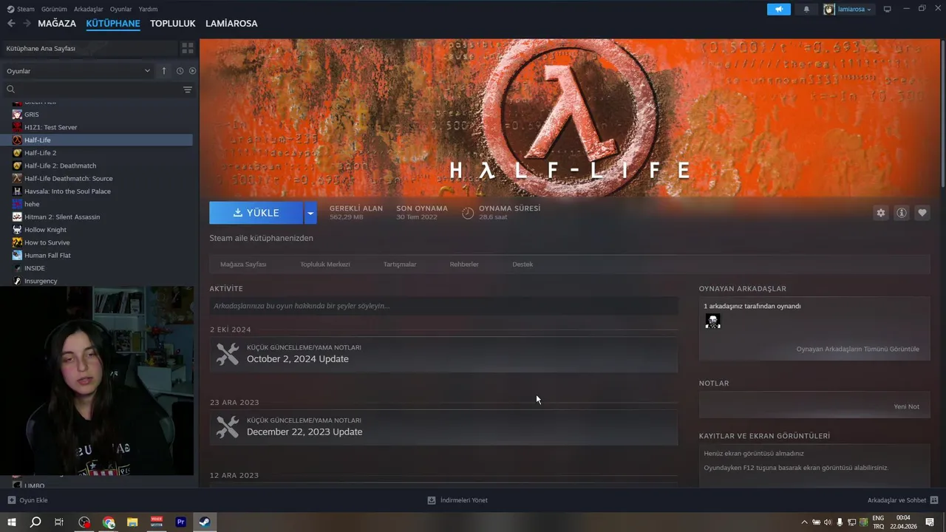Go back with the back arrow

pos(11,24)
